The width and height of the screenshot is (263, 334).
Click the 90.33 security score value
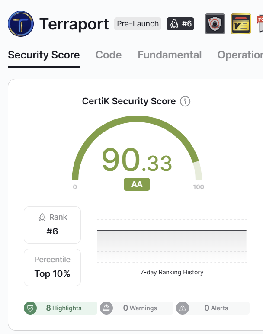tap(137, 160)
